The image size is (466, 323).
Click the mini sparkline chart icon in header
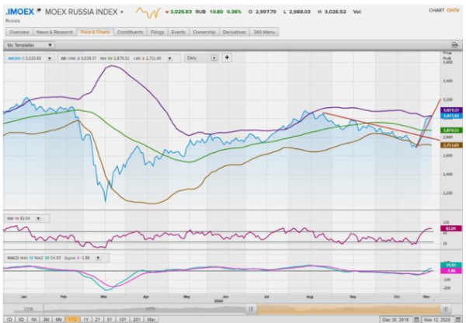[148, 12]
